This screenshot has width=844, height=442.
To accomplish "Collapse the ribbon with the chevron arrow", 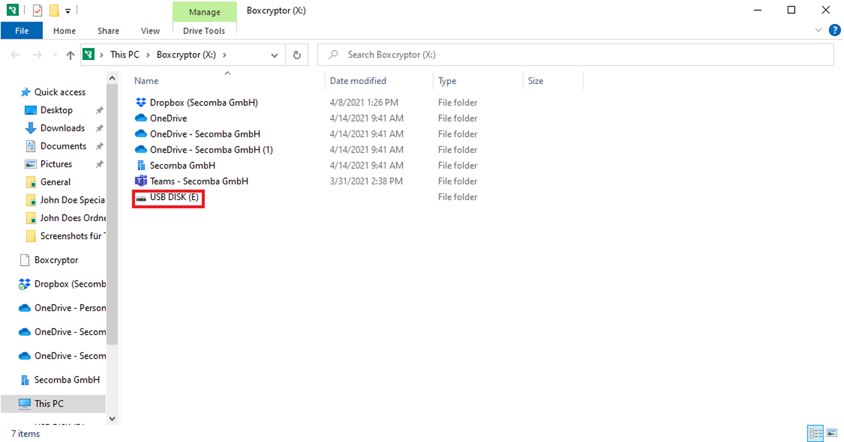I will 818,30.
